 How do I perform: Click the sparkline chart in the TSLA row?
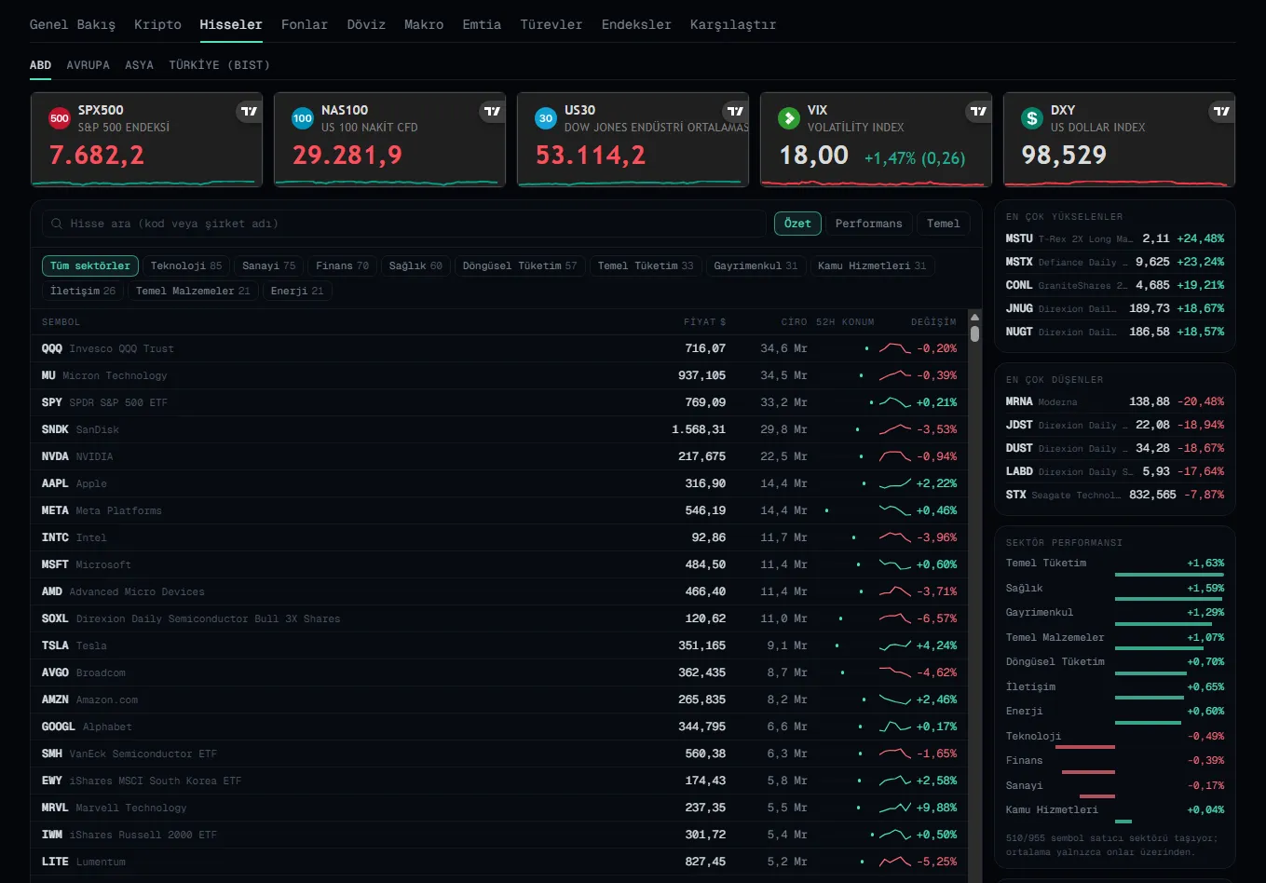pos(895,645)
